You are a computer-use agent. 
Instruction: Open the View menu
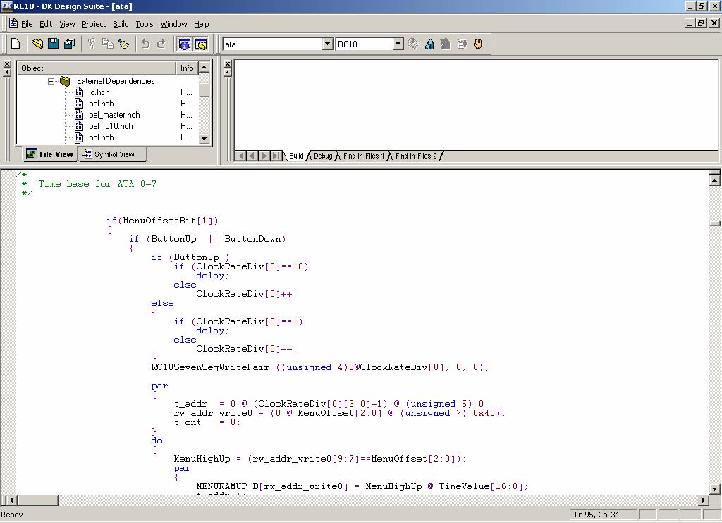point(67,24)
